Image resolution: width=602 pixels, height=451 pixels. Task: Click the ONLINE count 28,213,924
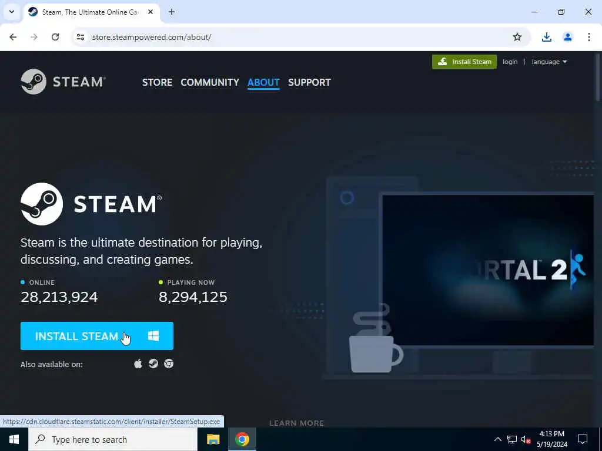point(59,297)
